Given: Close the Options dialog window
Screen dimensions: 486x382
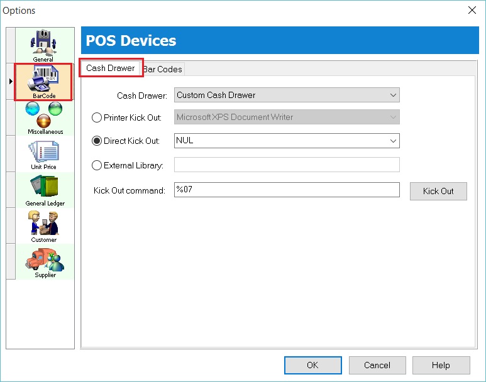Looking at the screenshot, I should click(x=472, y=10).
